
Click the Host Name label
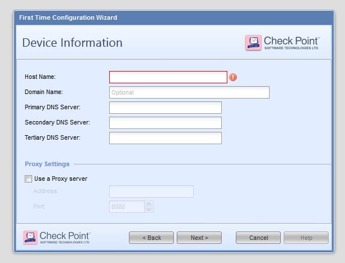pos(41,77)
